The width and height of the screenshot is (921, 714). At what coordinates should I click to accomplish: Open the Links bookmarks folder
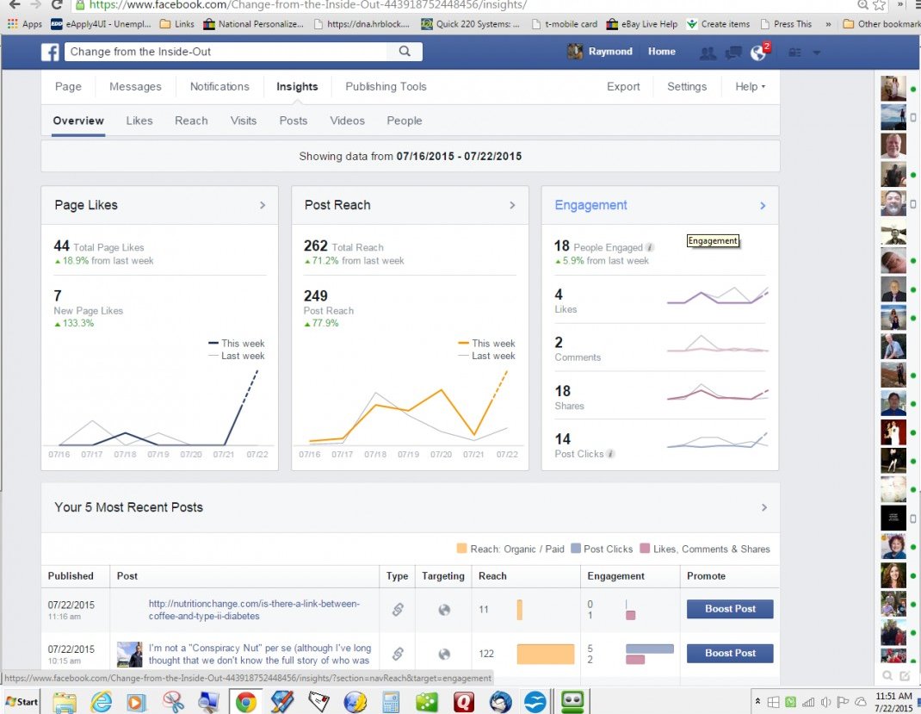(x=177, y=24)
